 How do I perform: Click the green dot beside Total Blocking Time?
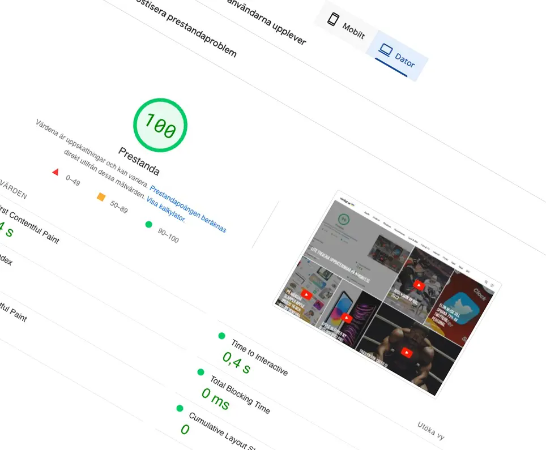pyautogui.click(x=201, y=372)
